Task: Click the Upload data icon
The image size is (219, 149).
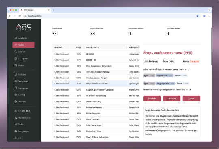Action: point(15,118)
